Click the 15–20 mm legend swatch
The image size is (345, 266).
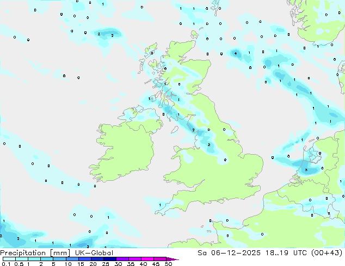tap(84, 259)
